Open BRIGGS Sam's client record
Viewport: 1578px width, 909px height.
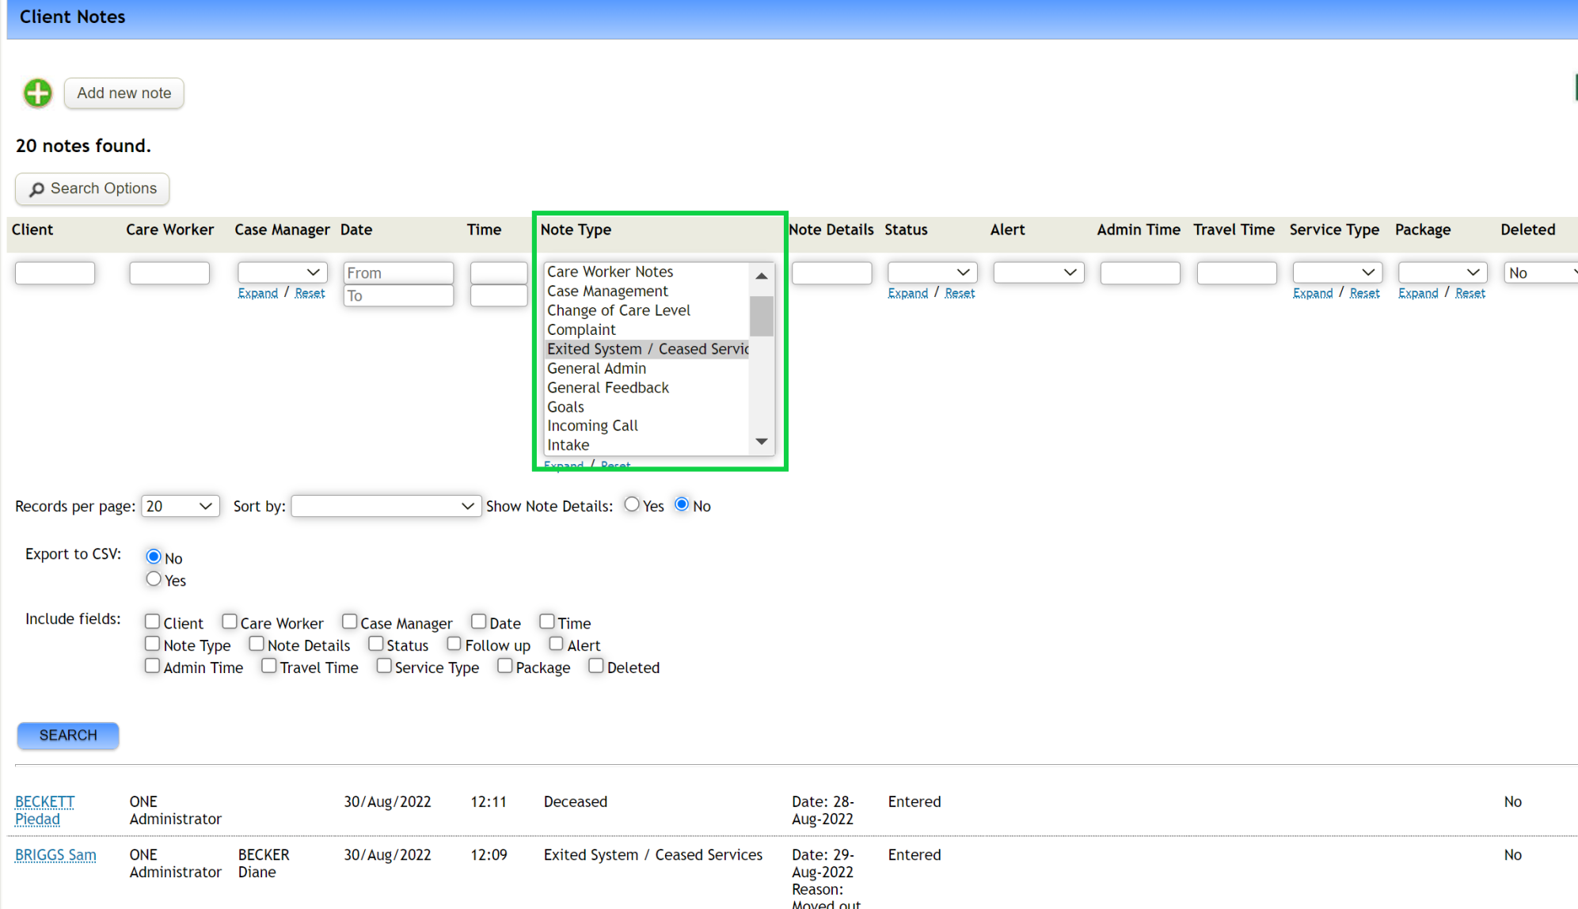(55, 854)
